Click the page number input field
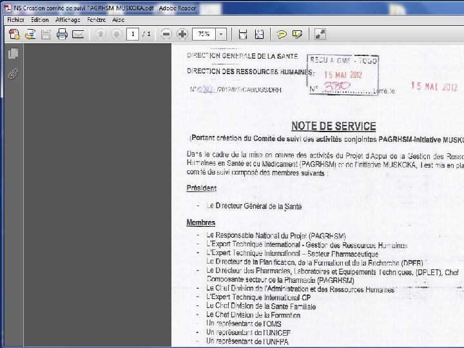The width and height of the screenshot is (464, 348). [133, 34]
